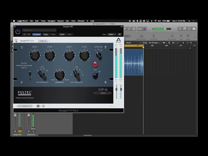Open the Edit menu
The image size is (208, 156).
(x=37, y=21)
